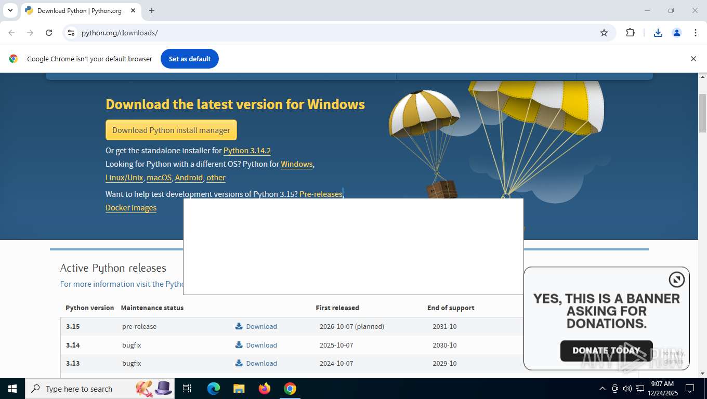Bookmark this page with star icon

[604, 33]
